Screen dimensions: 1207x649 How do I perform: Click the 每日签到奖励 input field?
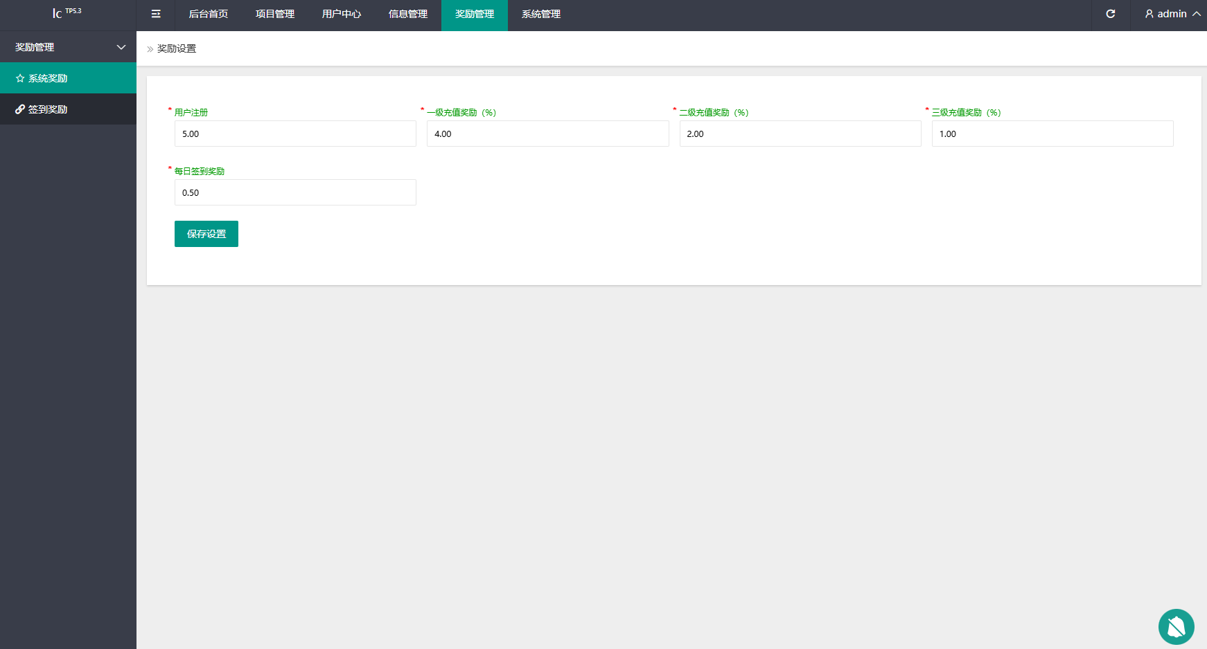pyautogui.click(x=295, y=192)
